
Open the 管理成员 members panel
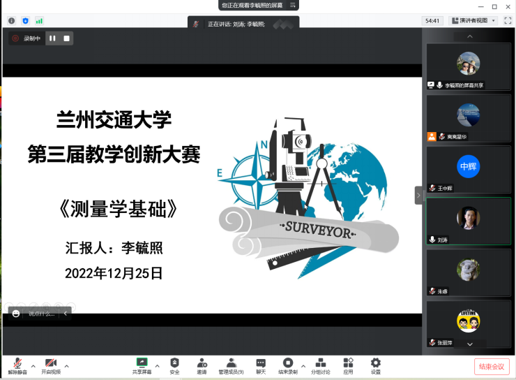(231, 364)
